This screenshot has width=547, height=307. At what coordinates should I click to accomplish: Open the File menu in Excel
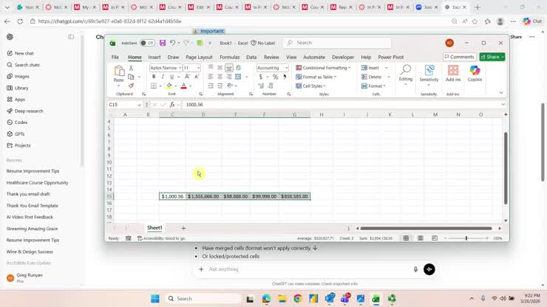115,57
